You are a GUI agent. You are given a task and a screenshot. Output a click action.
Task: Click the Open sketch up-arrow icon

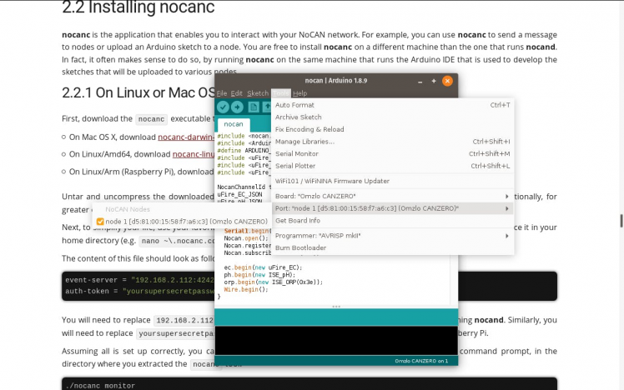click(267, 107)
